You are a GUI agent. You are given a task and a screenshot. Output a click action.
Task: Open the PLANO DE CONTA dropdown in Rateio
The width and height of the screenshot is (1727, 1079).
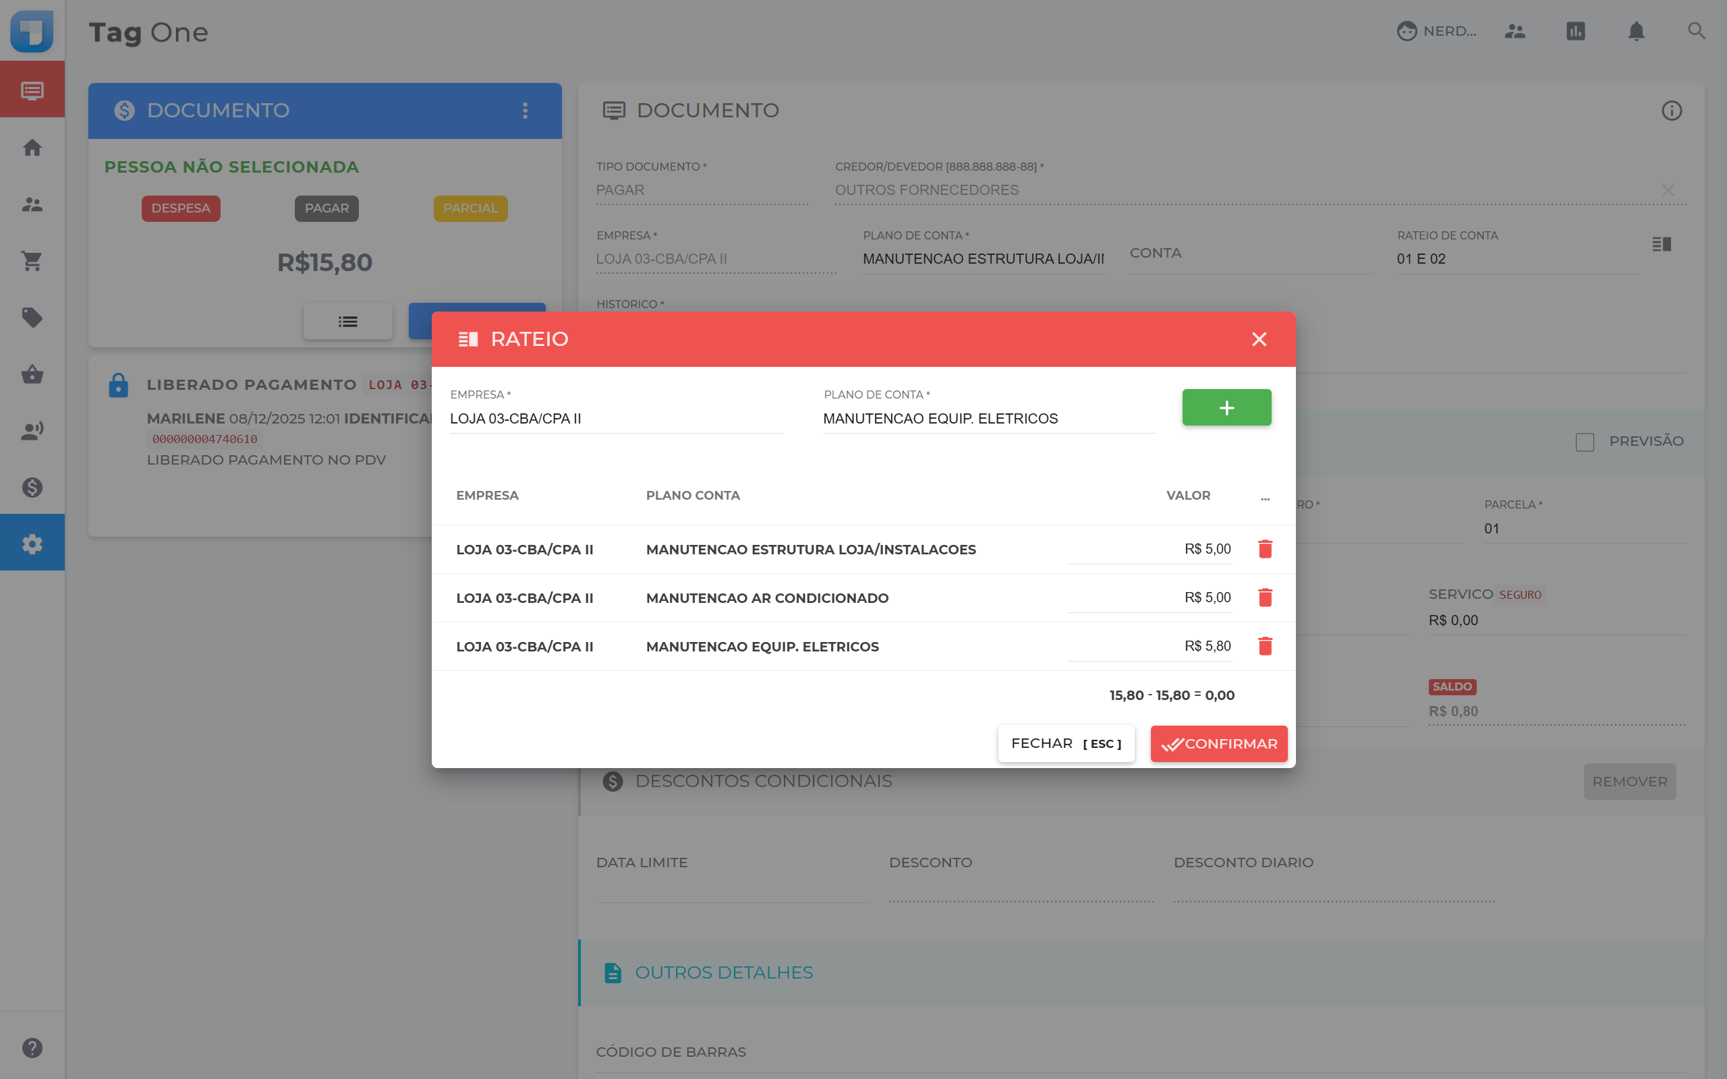(988, 419)
